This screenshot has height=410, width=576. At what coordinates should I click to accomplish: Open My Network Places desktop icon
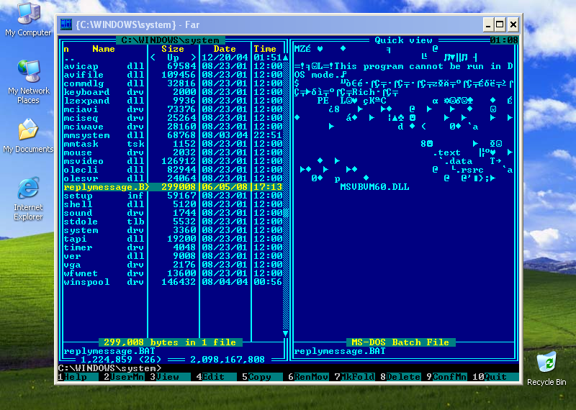coord(28,82)
